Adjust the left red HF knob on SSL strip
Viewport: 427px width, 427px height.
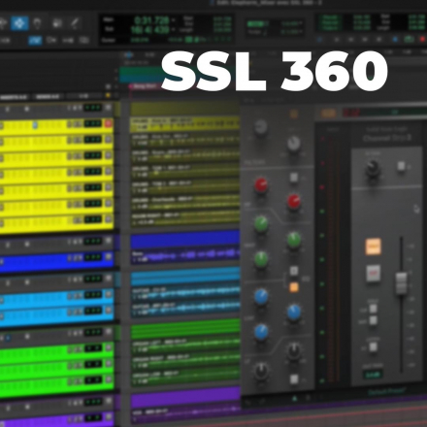click(261, 185)
